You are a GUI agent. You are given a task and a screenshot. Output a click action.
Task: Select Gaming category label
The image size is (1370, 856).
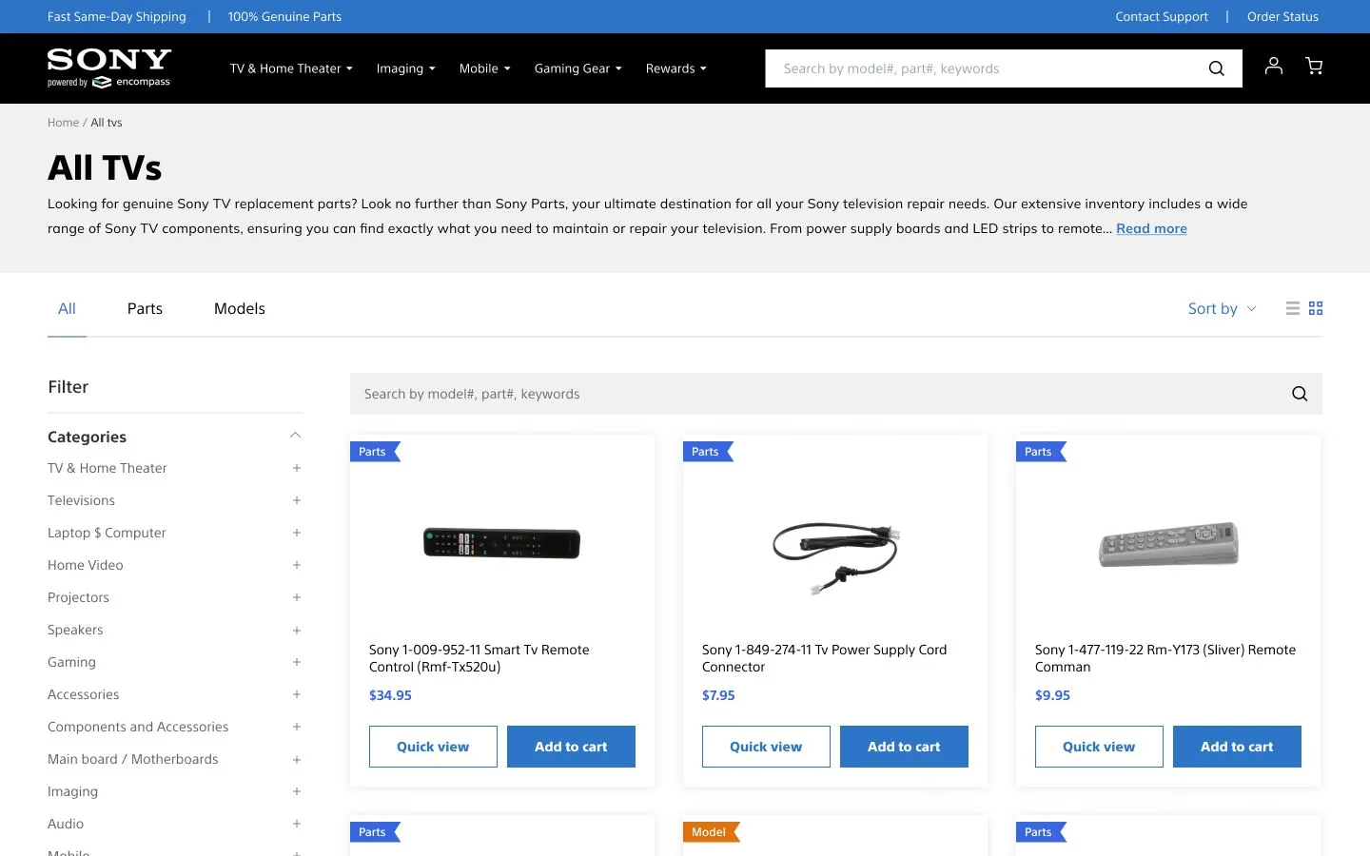[71, 662]
